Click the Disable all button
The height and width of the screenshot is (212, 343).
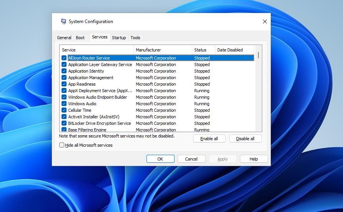coord(245,139)
